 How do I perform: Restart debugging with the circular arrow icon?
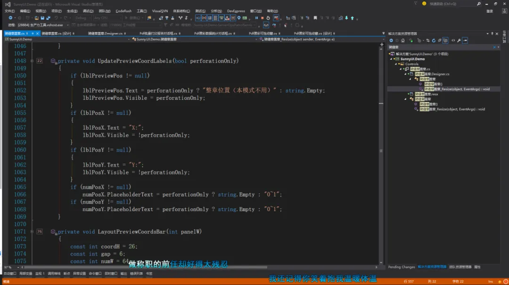268,18
